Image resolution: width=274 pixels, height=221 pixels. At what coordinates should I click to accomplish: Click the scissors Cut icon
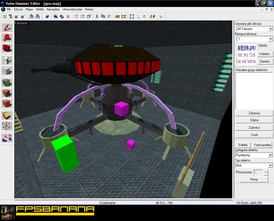tap(97, 17)
